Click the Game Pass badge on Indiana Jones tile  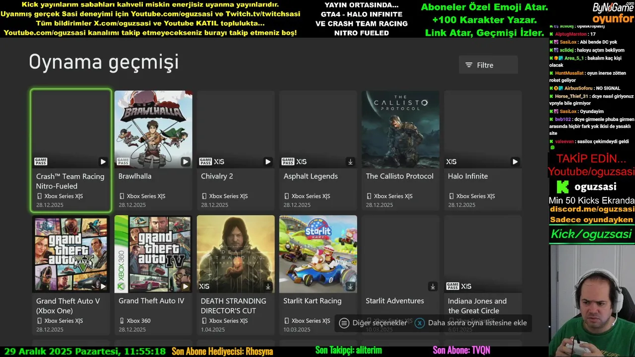(452, 286)
